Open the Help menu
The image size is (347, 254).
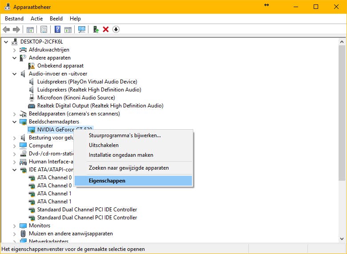click(75, 19)
